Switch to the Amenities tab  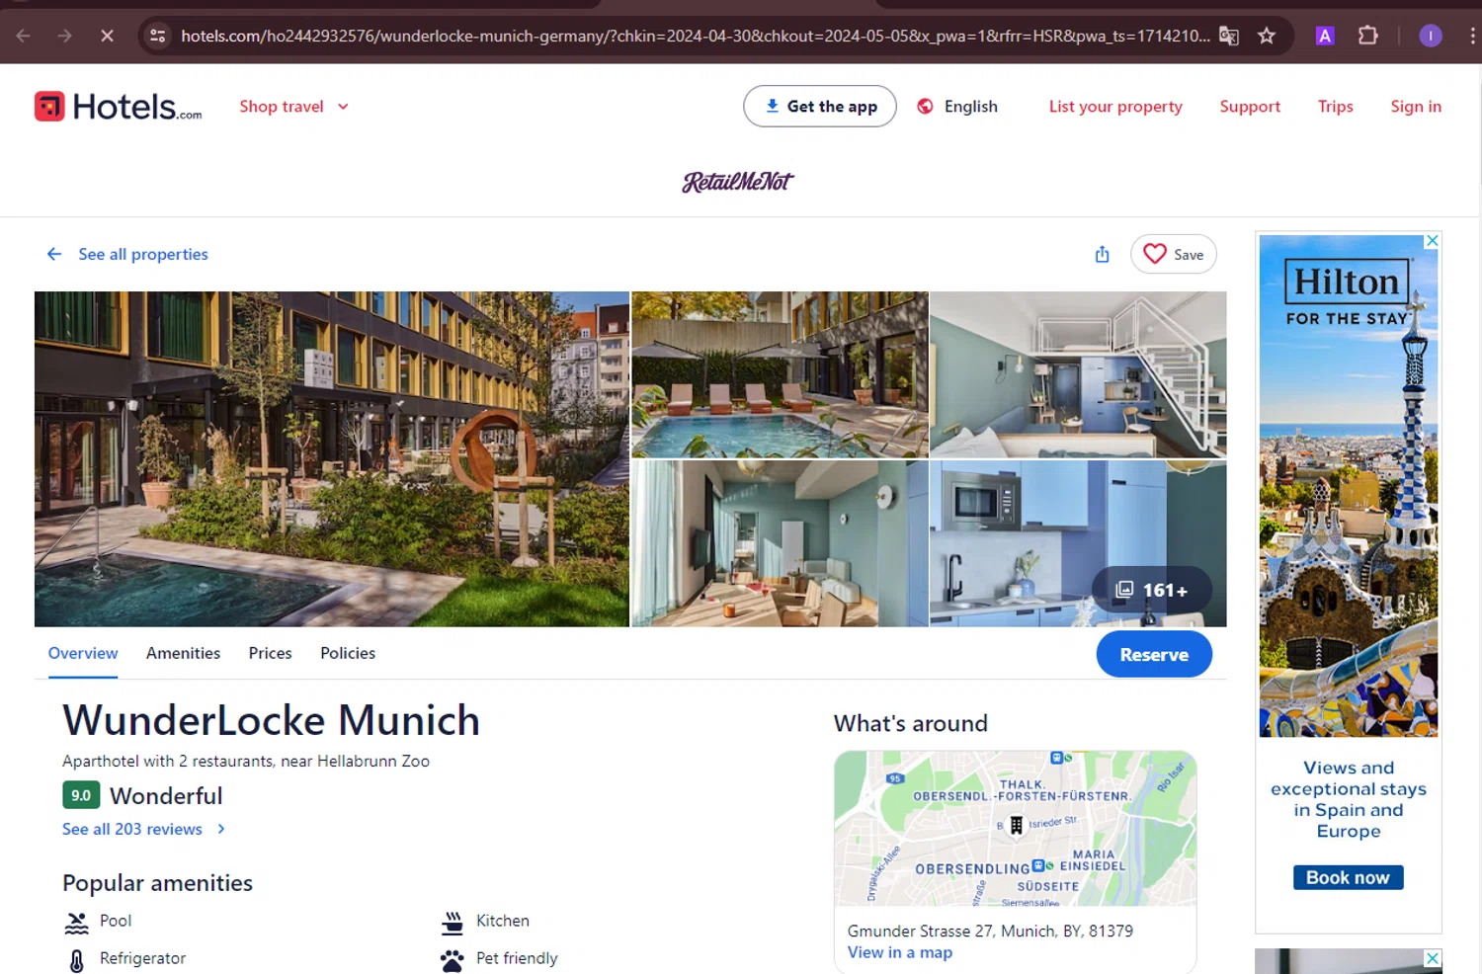tap(183, 653)
